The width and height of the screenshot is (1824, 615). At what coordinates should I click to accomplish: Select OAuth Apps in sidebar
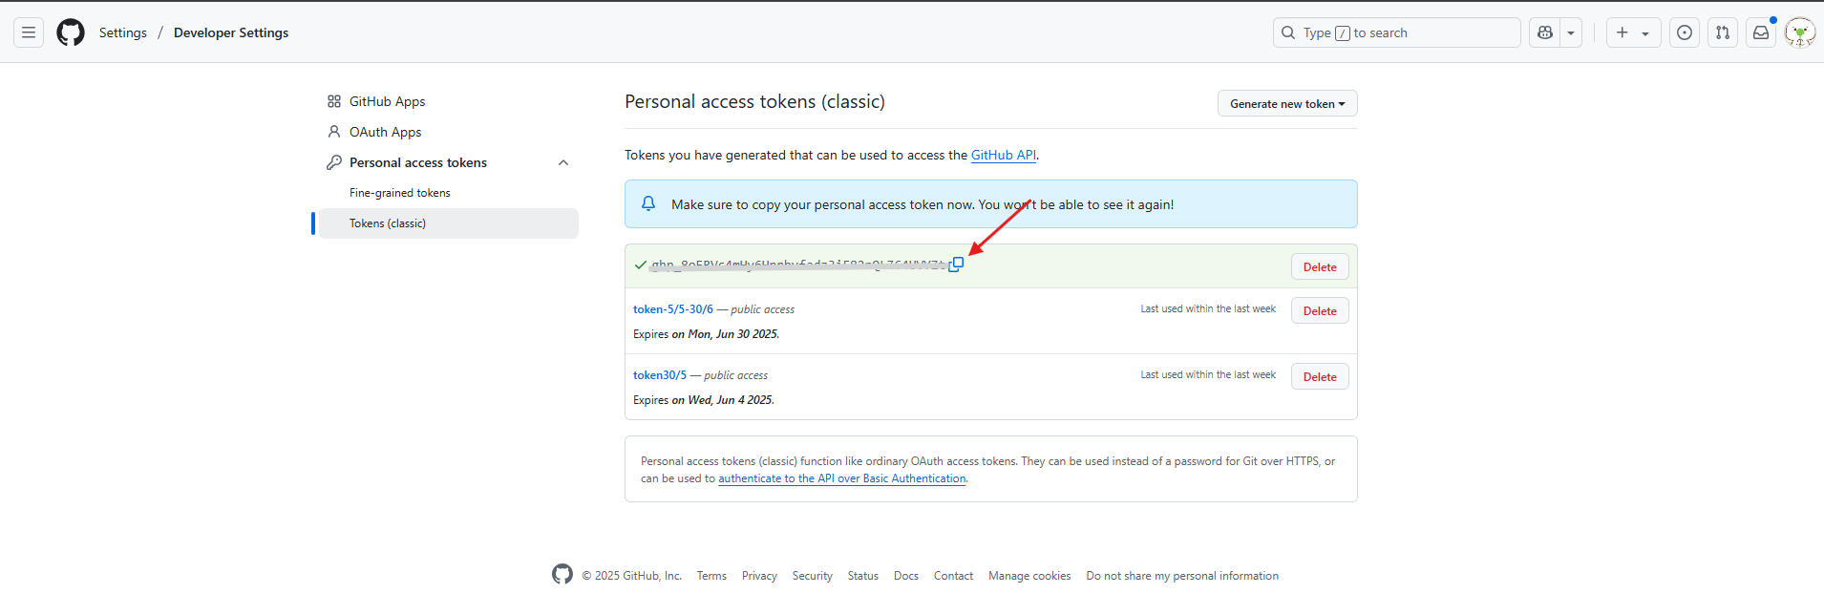coord(385,132)
